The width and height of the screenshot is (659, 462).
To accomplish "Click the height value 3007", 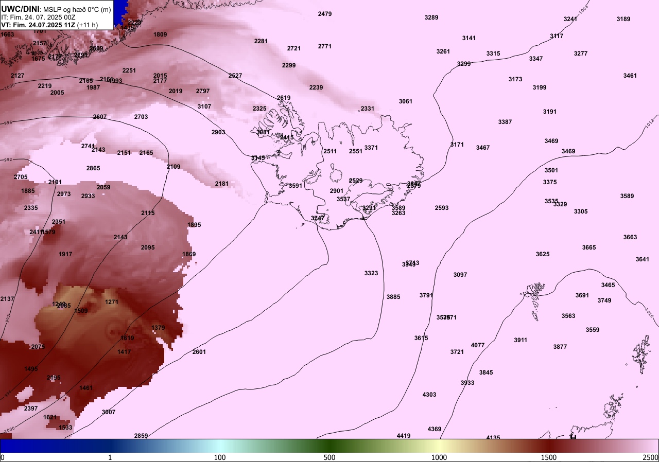I will click(109, 412).
